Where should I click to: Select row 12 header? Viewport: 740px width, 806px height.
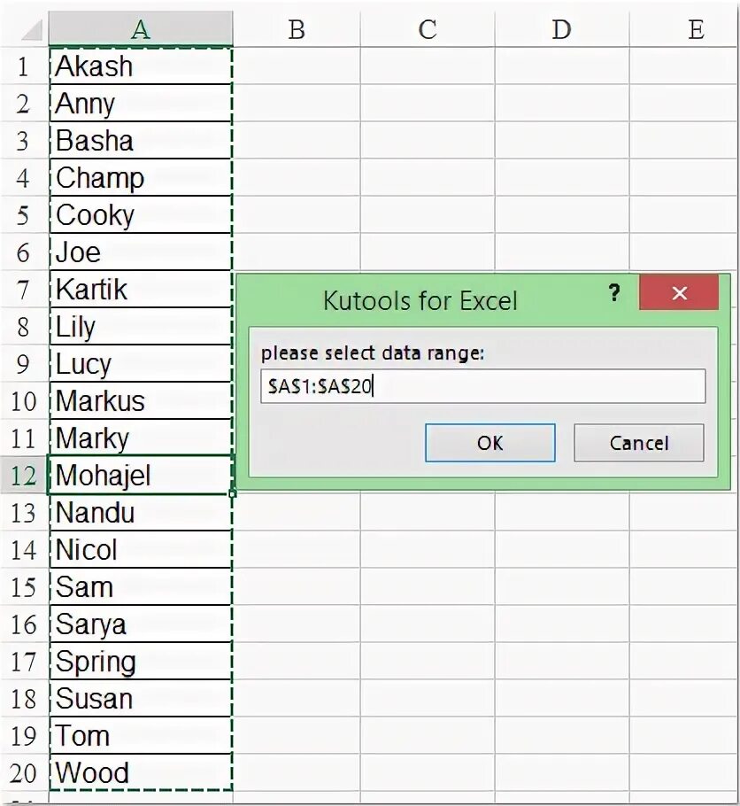(x=24, y=475)
